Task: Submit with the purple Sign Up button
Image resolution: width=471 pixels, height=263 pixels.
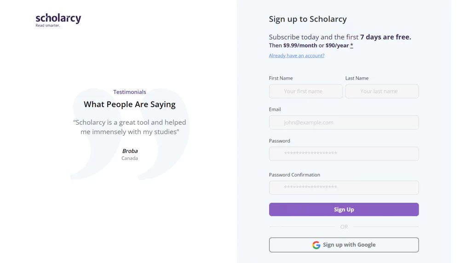Action: click(x=344, y=210)
